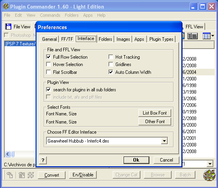Click the Change Cat button

[x=126, y=175]
